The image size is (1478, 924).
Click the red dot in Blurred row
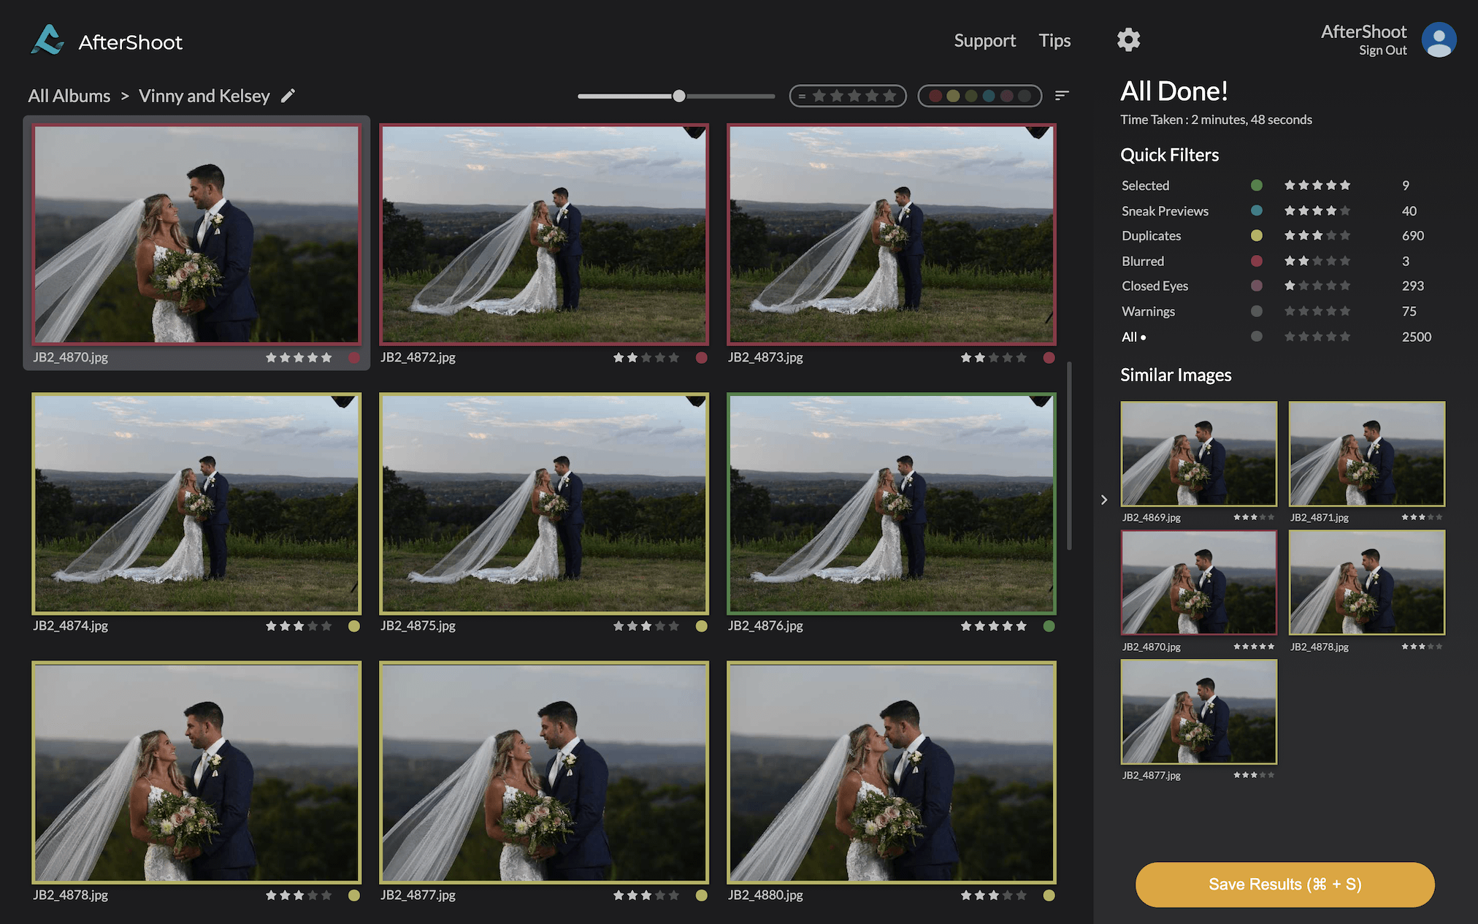[1257, 261]
